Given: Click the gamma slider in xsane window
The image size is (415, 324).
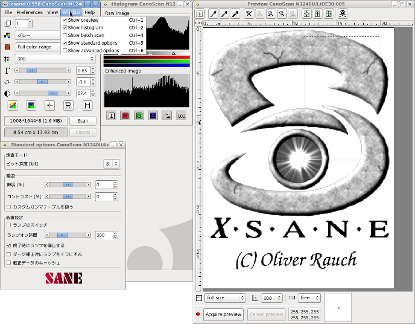Looking at the screenshot, I should tap(43, 71).
